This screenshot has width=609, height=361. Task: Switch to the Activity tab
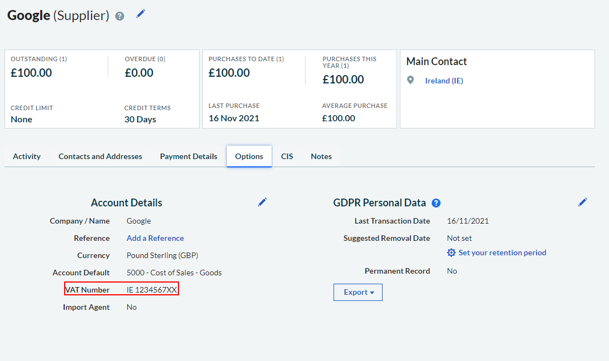pos(27,156)
